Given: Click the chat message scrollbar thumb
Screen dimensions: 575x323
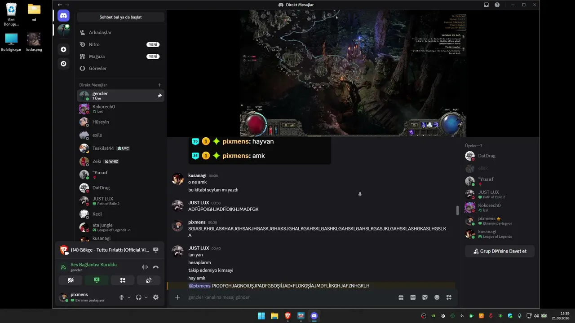Looking at the screenshot, I should (457, 210).
